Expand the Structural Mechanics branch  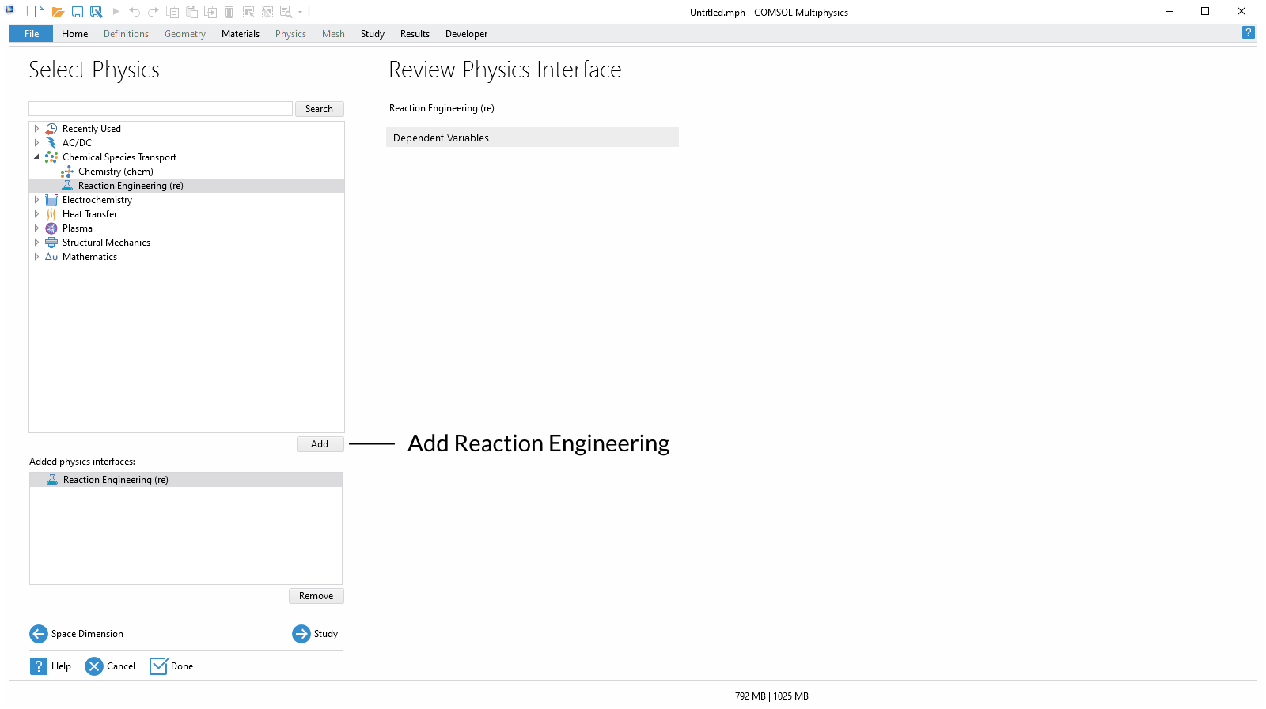click(x=36, y=243)
